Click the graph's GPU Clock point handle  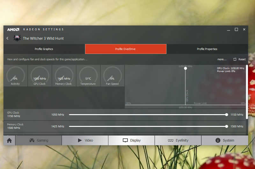coord(186,68)
